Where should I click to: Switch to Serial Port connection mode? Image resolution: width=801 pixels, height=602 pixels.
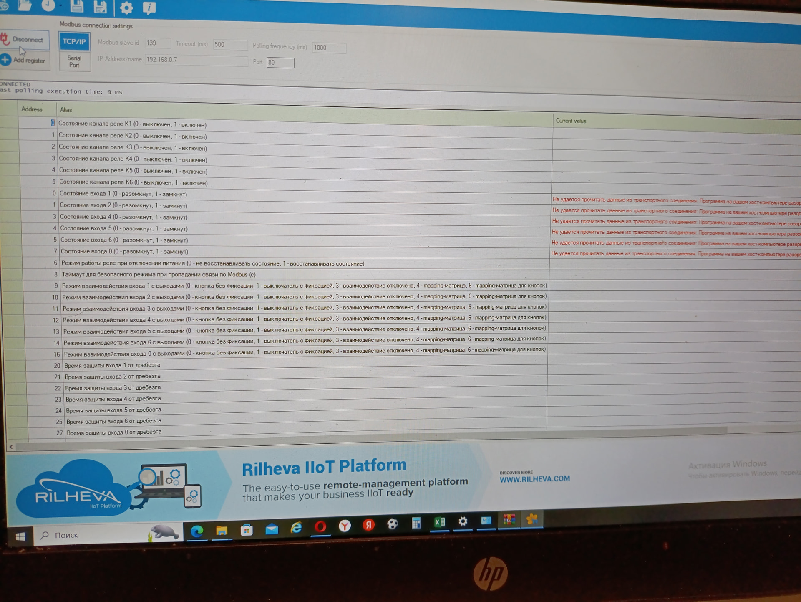(74, 61)
